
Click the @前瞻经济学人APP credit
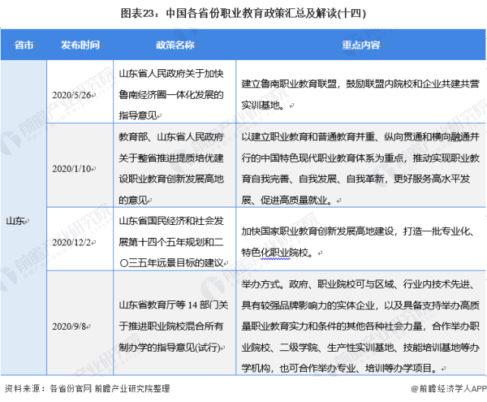coord(448,388)
